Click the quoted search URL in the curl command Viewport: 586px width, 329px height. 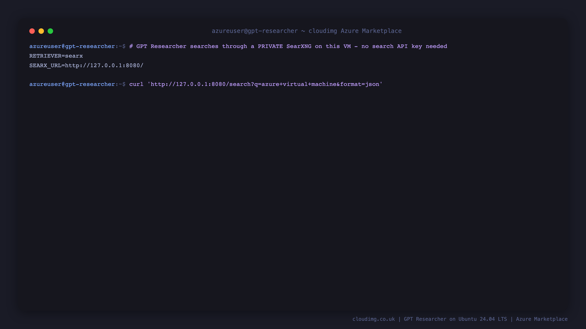pyautogui.click(x=265, y=84)
